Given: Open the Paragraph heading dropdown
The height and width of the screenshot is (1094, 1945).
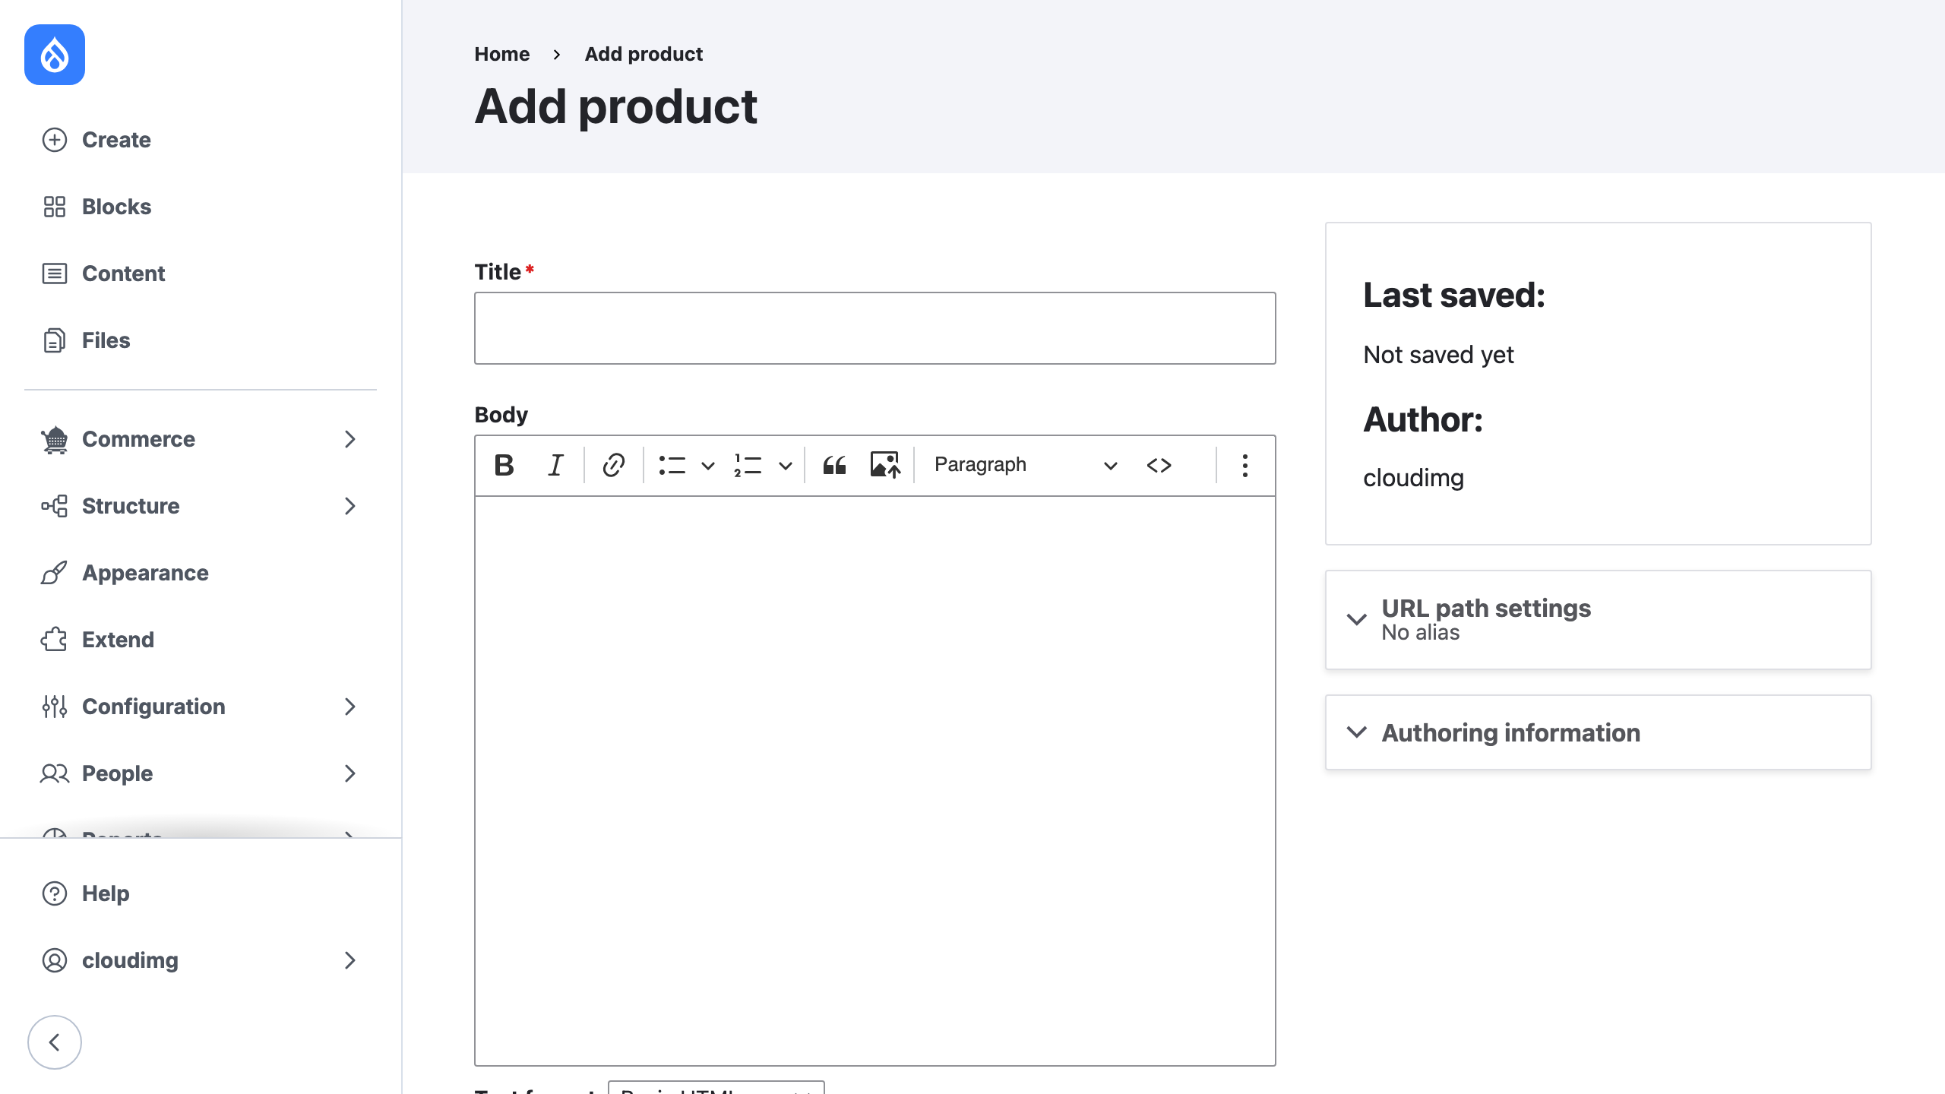Looking at the screenshot, I should (1025, 465).
